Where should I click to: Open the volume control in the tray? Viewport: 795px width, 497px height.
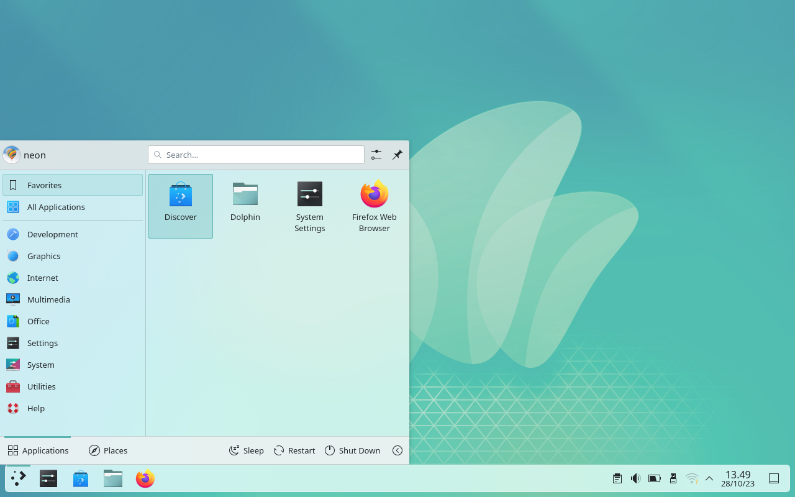635,478
